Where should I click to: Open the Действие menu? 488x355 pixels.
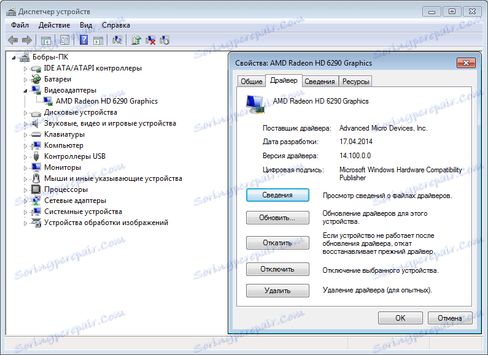pos(54,25)
